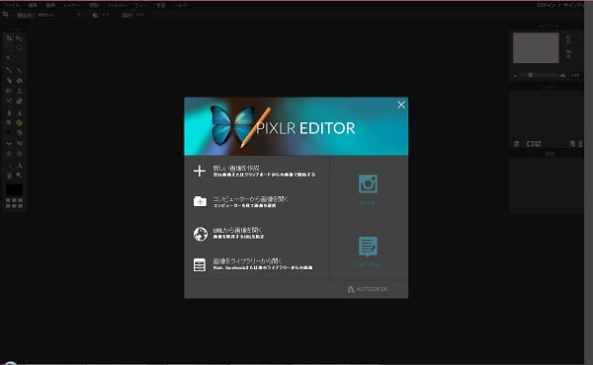Select the Red Eye Reduction tool

pos(9,143)
